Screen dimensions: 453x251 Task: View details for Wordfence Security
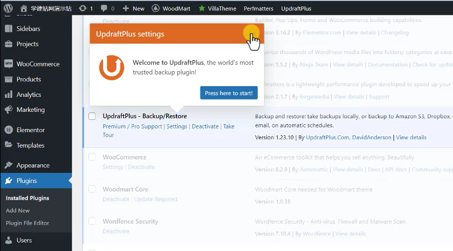pyautogui.click(x=351, y=234)
